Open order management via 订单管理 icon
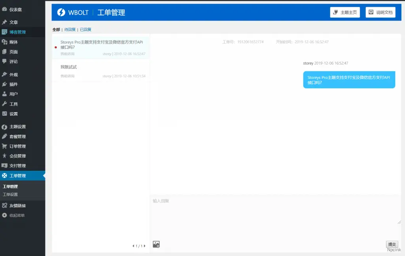The image size is (405, 256). (x=4, y=146)
